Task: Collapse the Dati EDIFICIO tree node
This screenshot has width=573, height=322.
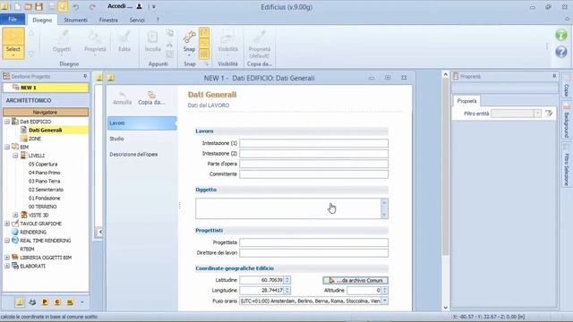Action: [x=7, y=122]
